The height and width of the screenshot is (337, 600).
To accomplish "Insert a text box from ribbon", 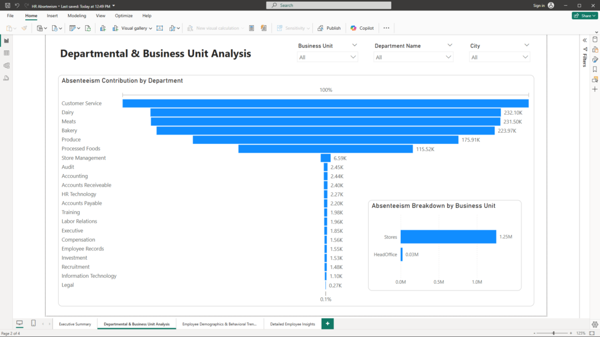I will (x=159, y=28).
